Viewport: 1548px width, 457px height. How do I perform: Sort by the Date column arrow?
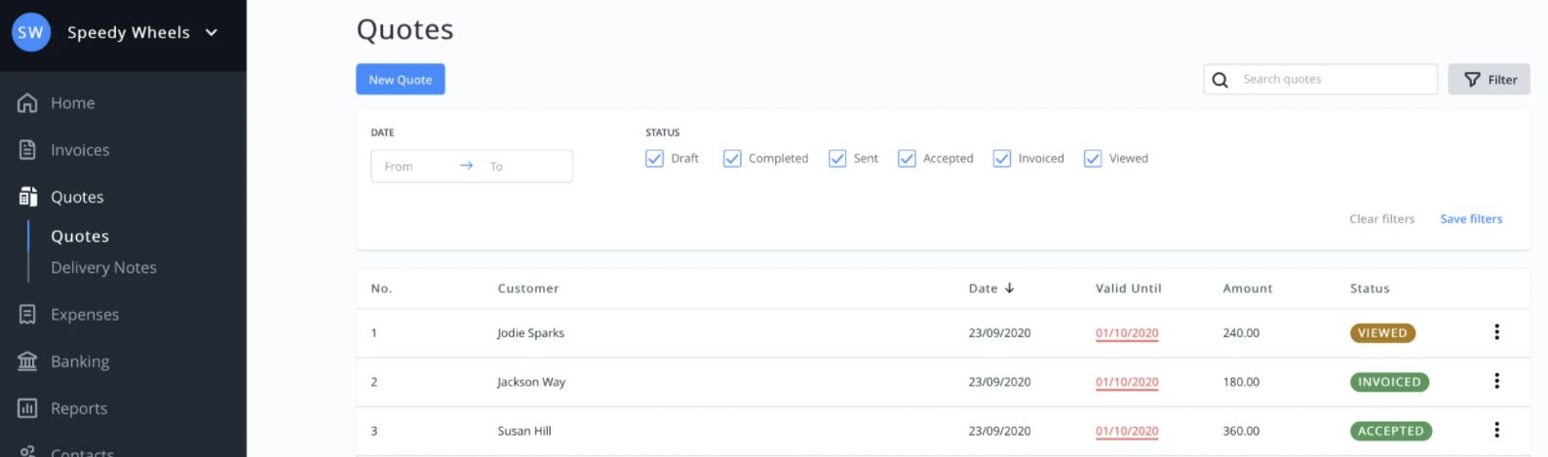[x=1009, y=288]
